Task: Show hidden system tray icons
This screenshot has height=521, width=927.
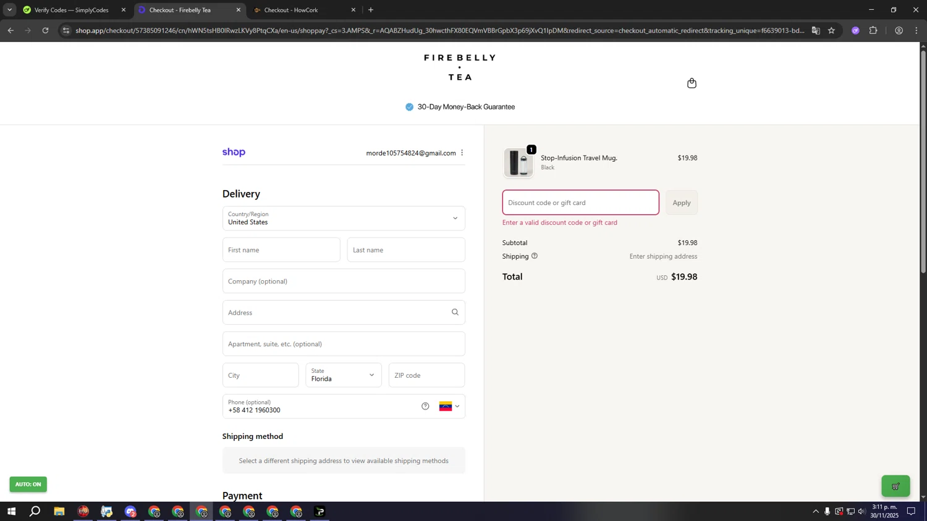Action: (x=816, y=511)
